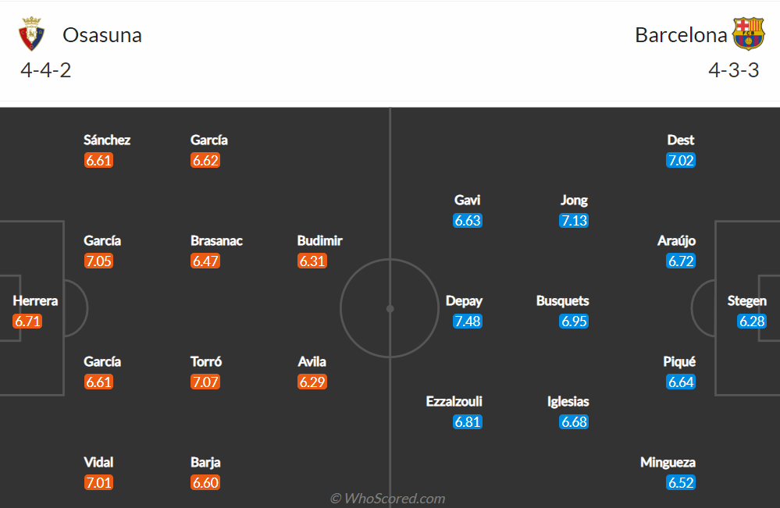The width and height of the screenshot is (780, 508).
Task: Select Depay's 7.48 rating badge
Action: [468, 321]
